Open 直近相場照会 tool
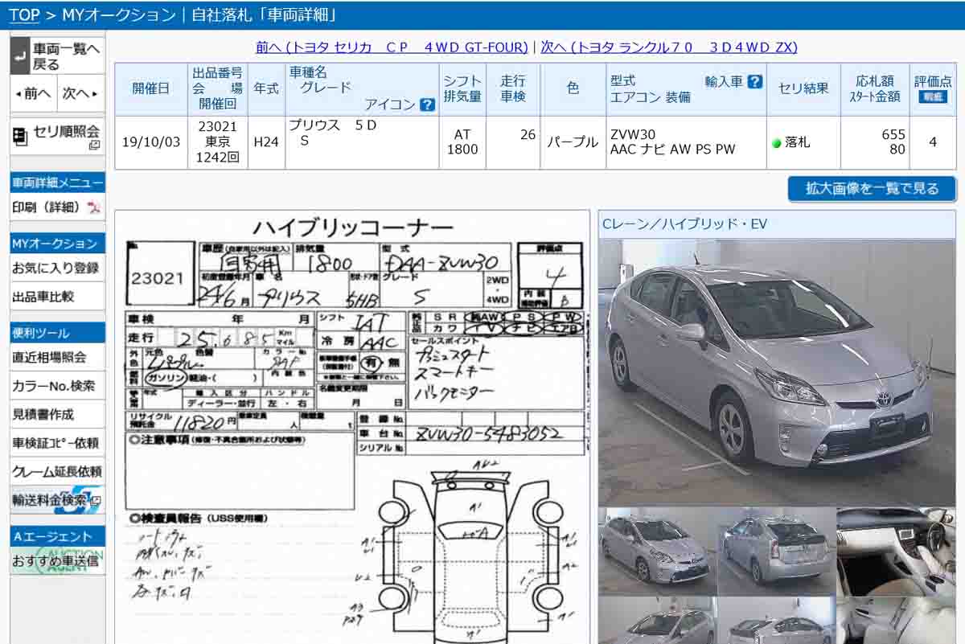 (x=57, y=357)
